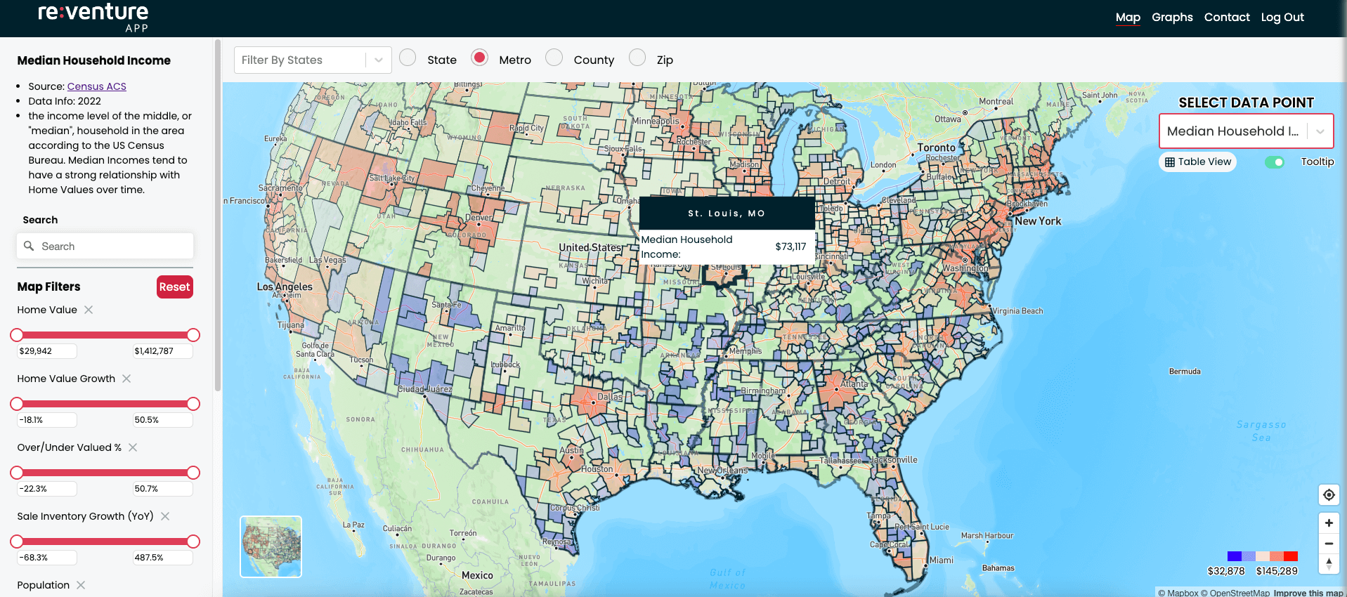Zoom in on the map
1347x597 pixels.
pyautogui.click(x=1329, y=523)
